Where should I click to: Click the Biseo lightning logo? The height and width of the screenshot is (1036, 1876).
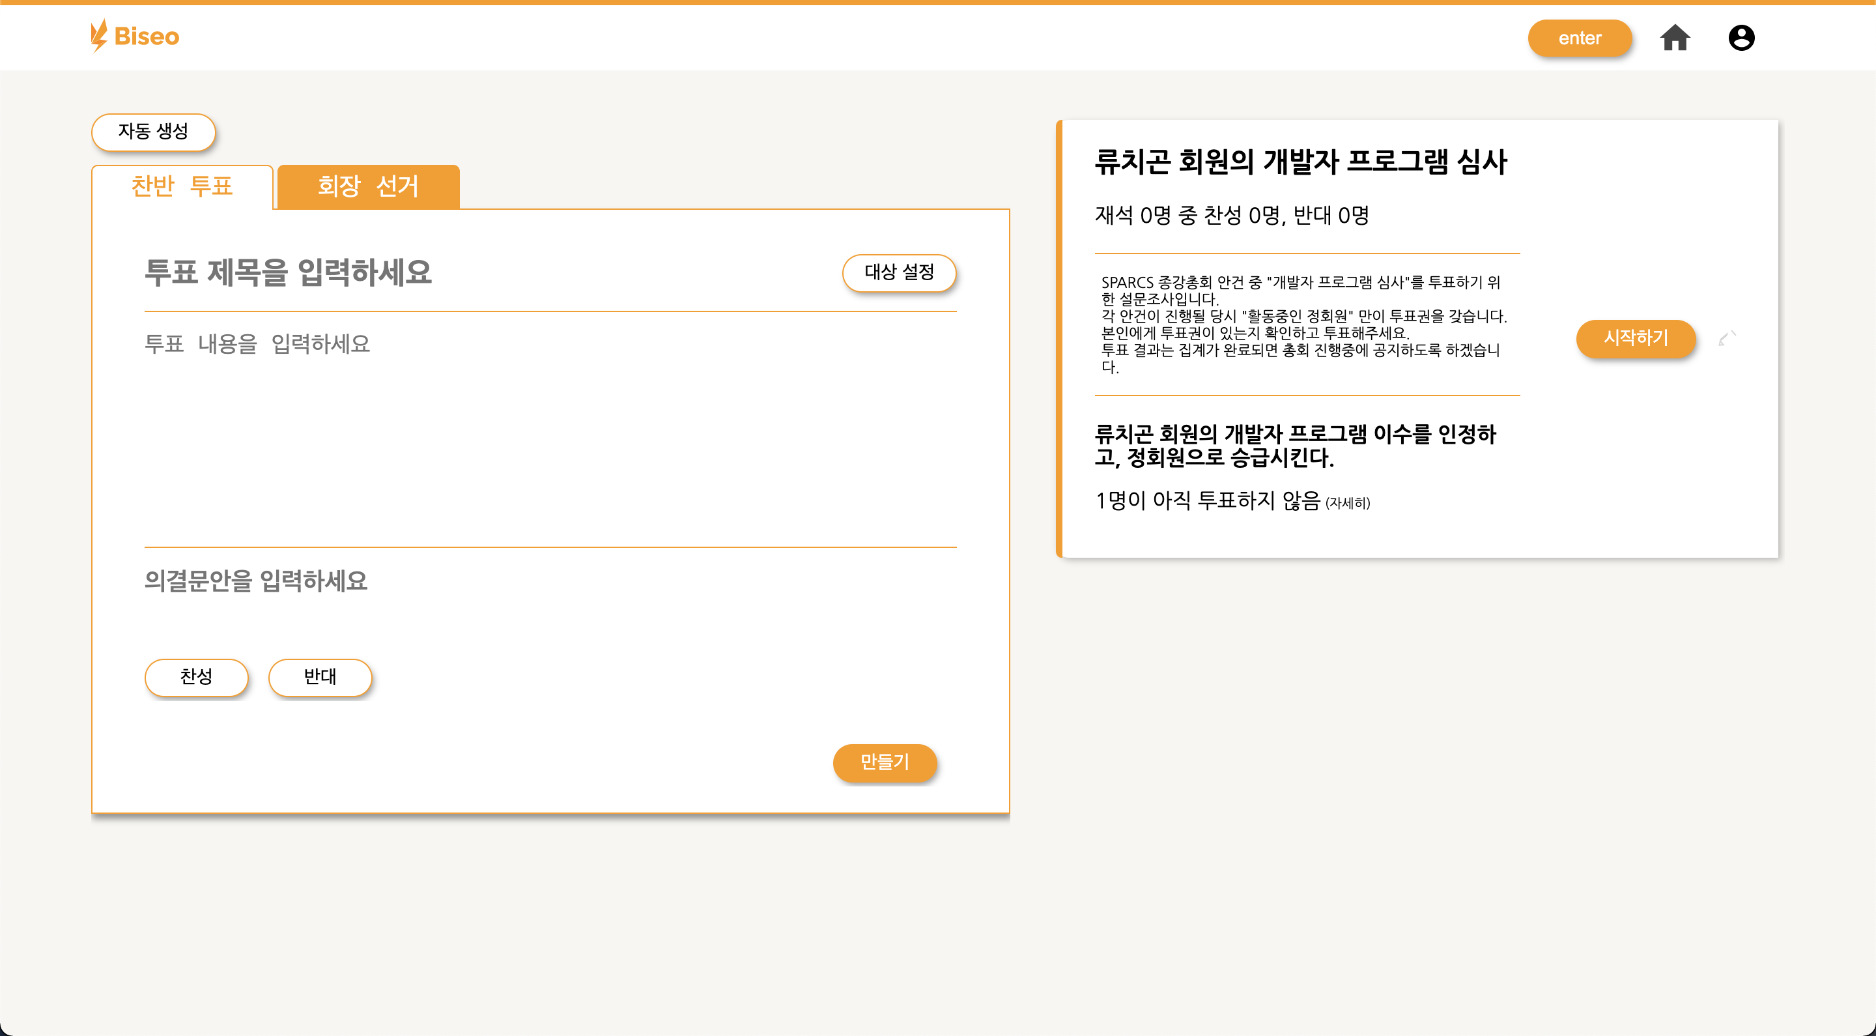click(98, 36)
